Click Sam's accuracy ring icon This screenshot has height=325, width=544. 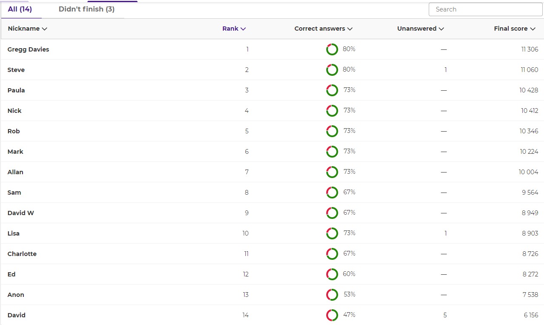(x=332, y=193)
